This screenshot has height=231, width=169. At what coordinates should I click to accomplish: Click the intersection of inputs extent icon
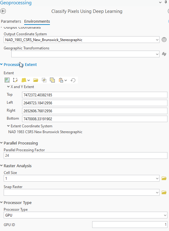(44, 80)
